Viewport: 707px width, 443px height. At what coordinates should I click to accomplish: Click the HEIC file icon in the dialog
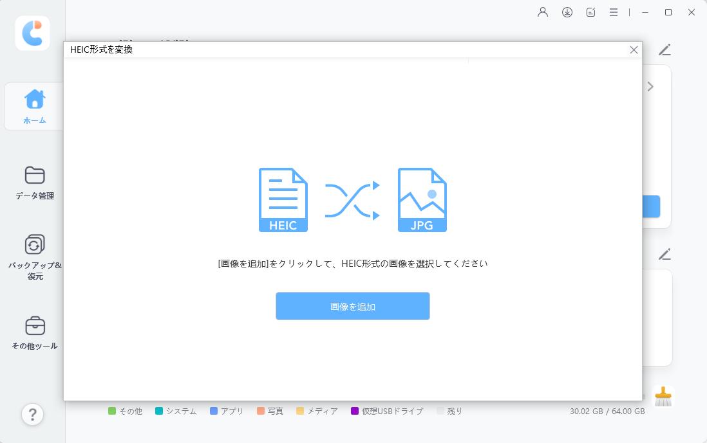[x=283, y=199]
